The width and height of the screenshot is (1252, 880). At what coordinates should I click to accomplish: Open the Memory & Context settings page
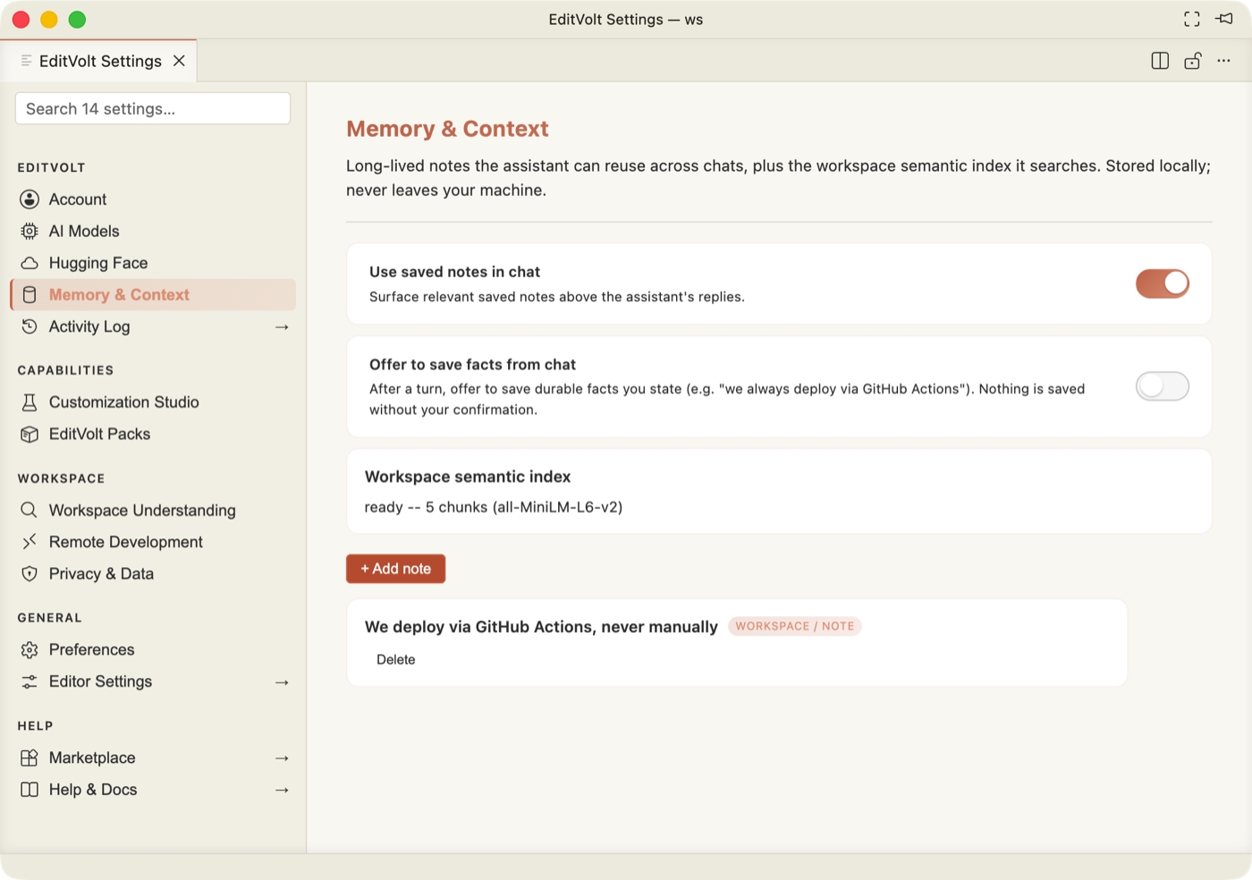pyautogui.click(x=153, y=295)
